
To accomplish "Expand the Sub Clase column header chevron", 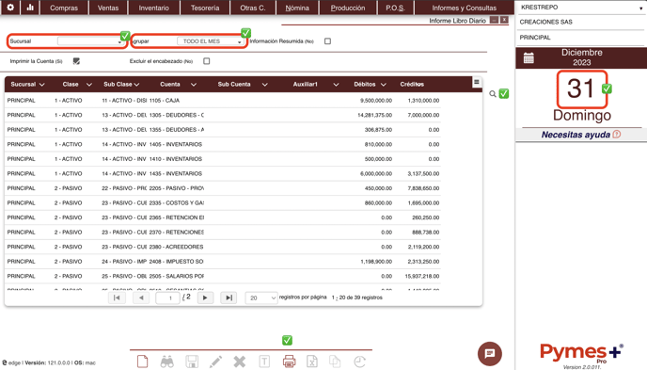I will click(136, 84).
